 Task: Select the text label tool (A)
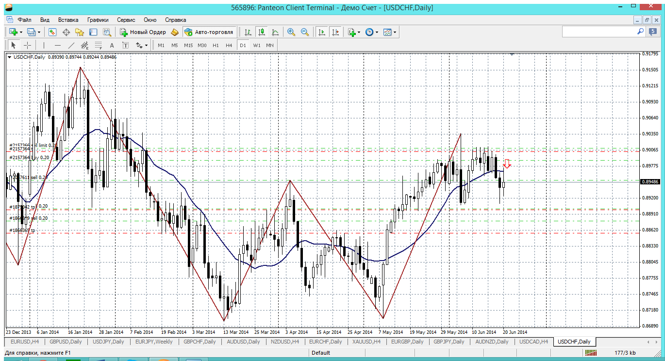click(112, 45)
